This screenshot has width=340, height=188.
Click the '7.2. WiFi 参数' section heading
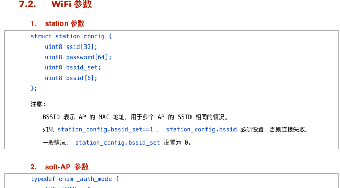click(55, 4)
